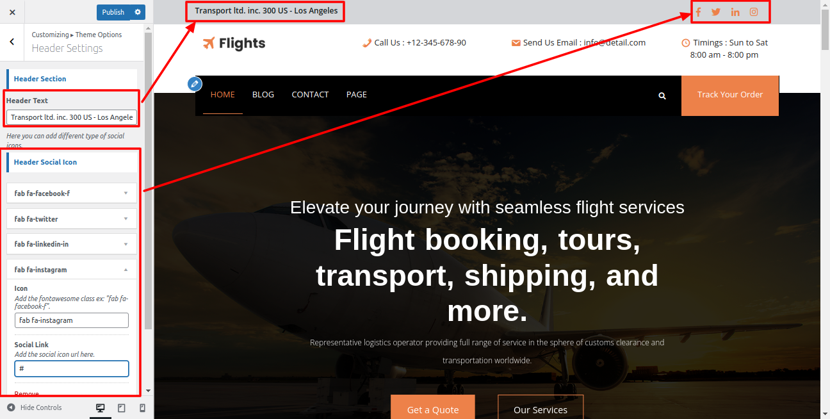
Task: Expand the fab fa-twitter social item
Action: pyautogui.click(x=72, y=219)
